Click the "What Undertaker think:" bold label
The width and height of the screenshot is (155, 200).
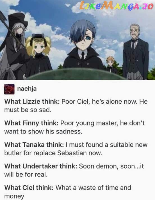pos(41,166)
